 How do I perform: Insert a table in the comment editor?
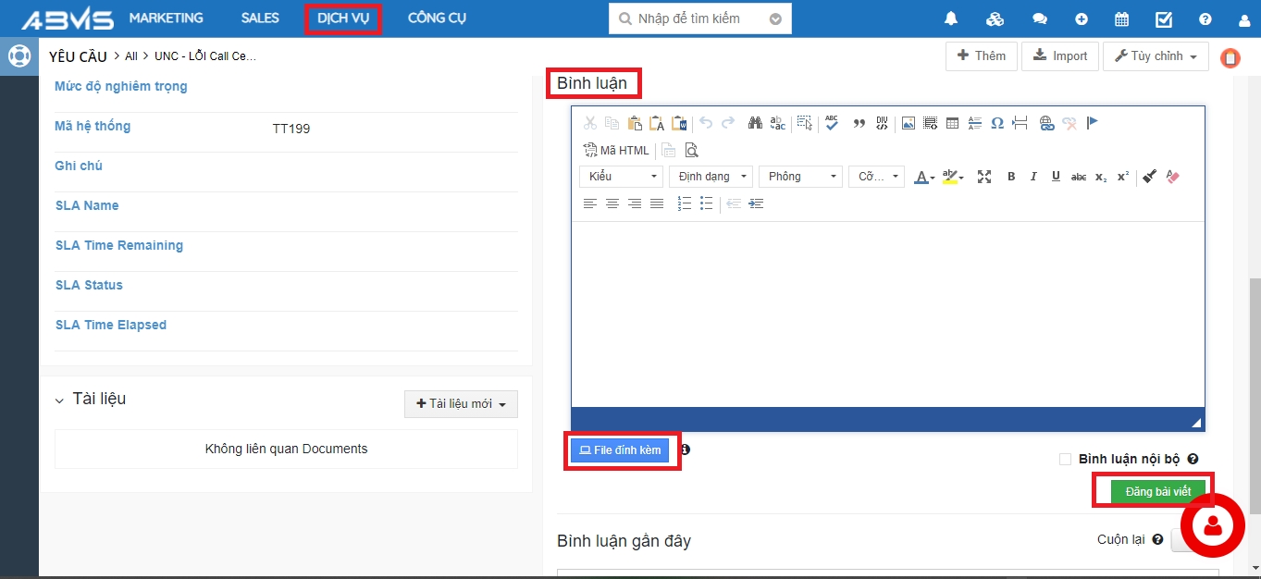click(x=952, y=123)
